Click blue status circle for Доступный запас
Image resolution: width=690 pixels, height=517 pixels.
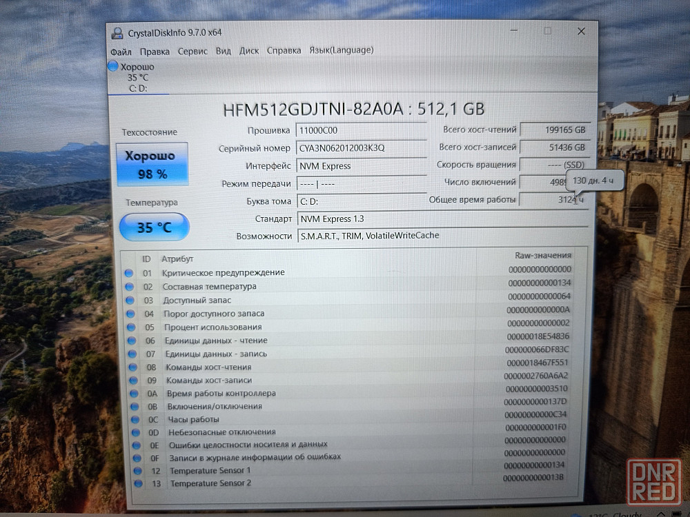tap(128, 301)
